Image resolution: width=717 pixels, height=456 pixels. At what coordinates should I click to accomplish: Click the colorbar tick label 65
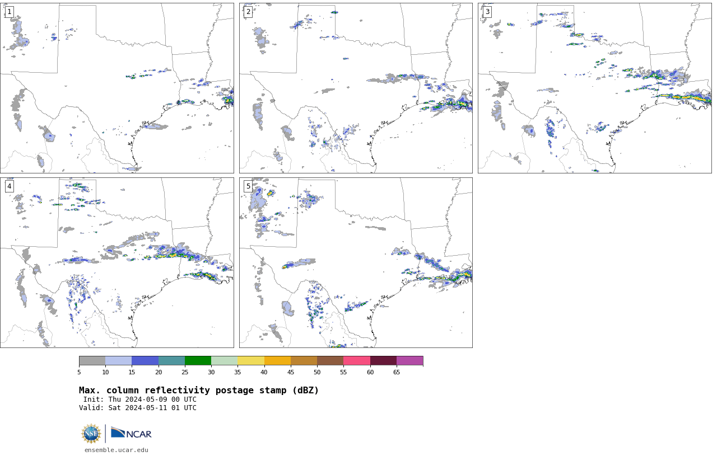tap(397, 372)
